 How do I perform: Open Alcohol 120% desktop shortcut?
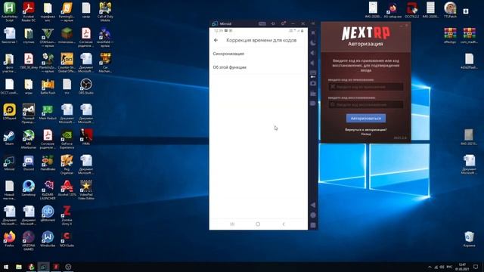67,188
